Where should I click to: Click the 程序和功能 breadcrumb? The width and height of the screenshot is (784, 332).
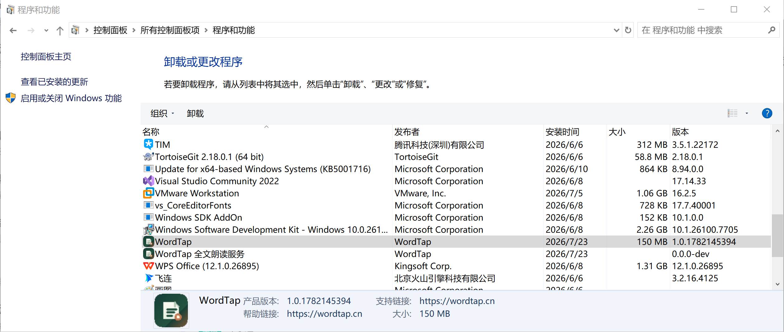pyautogui.click(x=234, y=30)
